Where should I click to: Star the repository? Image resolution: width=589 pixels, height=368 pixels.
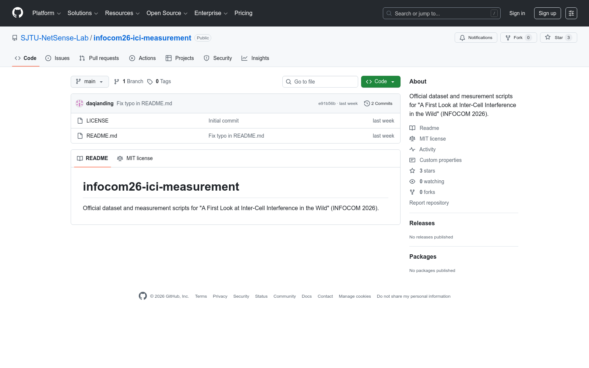[558, 38]
